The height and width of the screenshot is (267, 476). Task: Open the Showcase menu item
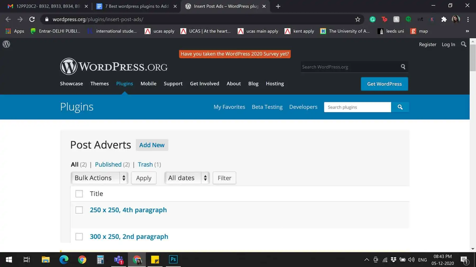pos(71,84)
